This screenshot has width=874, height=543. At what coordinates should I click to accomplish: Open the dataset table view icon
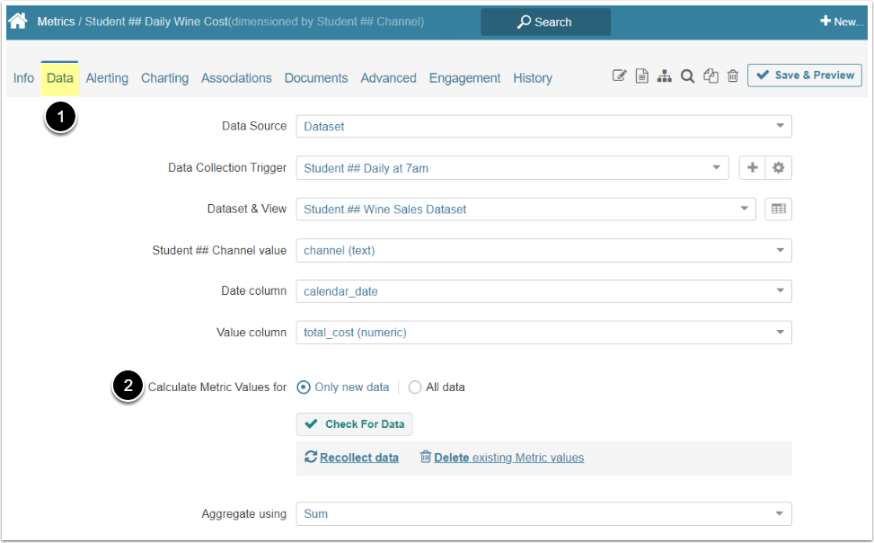click(x=778, y=209)
